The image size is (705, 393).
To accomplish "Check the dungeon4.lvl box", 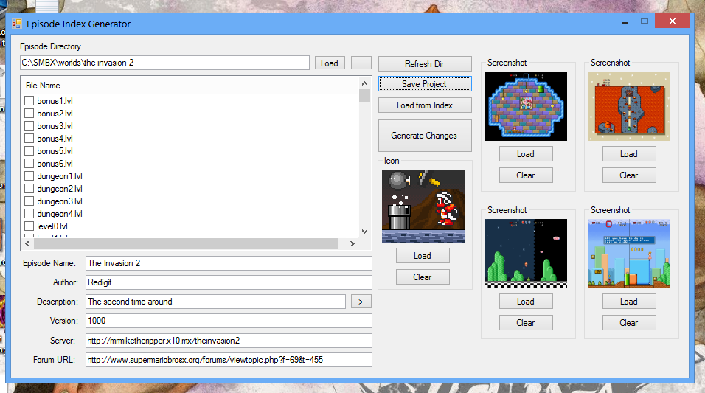I will pos(29,214).
